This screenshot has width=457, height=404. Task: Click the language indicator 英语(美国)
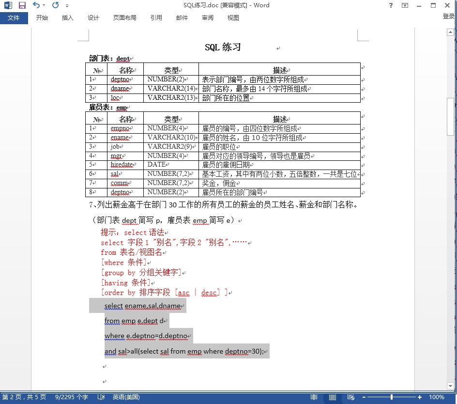tap(126, 397)
